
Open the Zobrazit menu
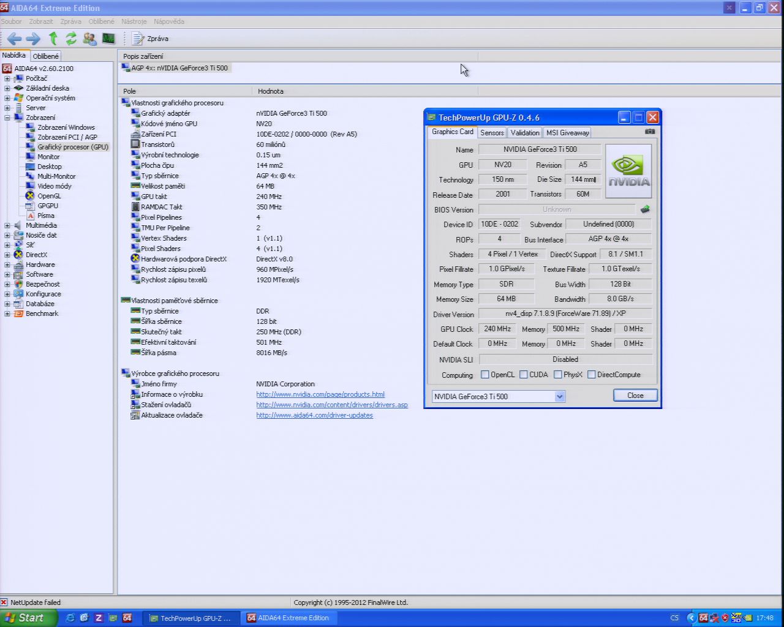41,21
